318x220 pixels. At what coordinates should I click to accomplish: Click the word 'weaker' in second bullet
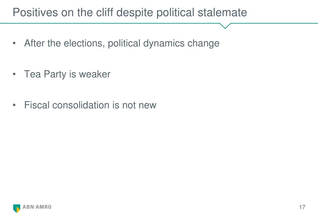coord(95,74)
